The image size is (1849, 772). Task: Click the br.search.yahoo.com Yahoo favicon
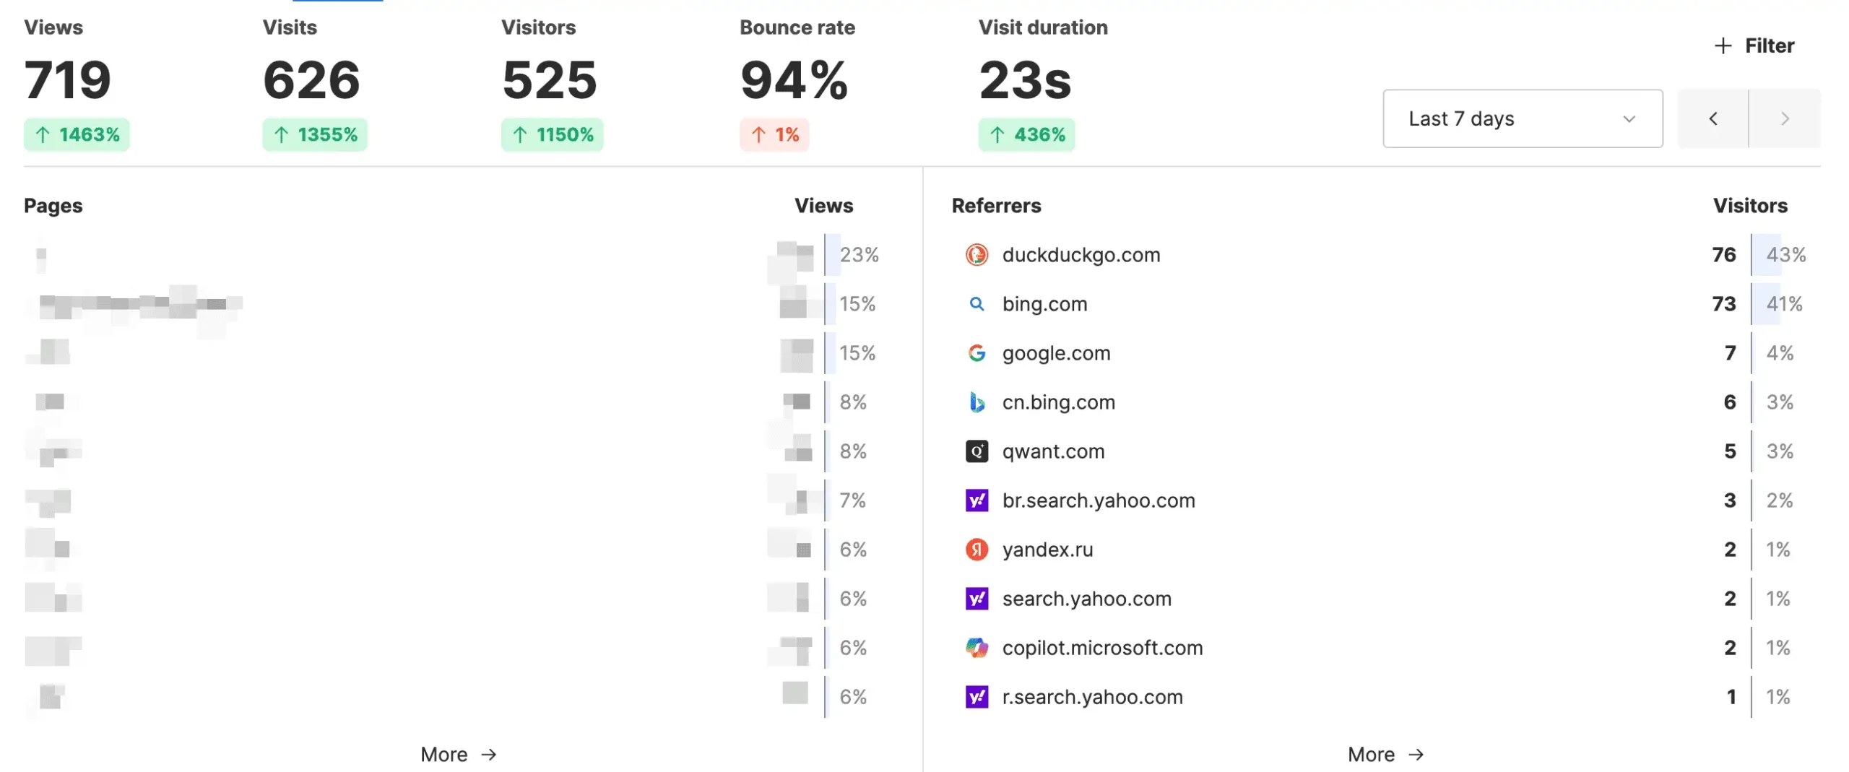(x=977, y=500)
